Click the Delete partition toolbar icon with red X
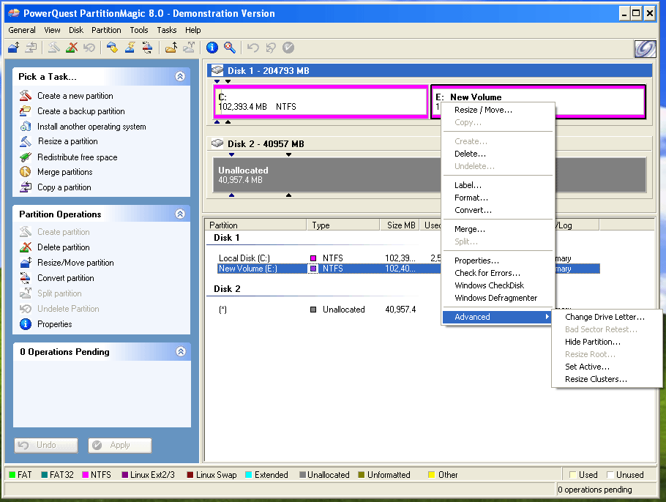The height and width of the screenshot is (502, 666). pyautogui.click(x=72, y=48)
